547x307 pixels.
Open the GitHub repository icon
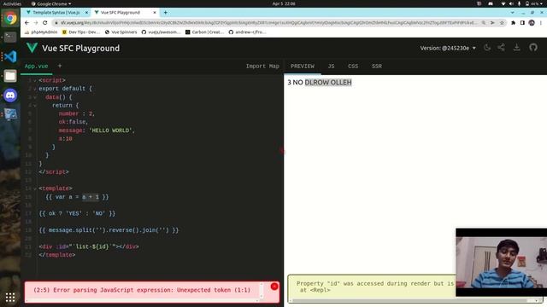pyautogui.click(x=533, y=48)
